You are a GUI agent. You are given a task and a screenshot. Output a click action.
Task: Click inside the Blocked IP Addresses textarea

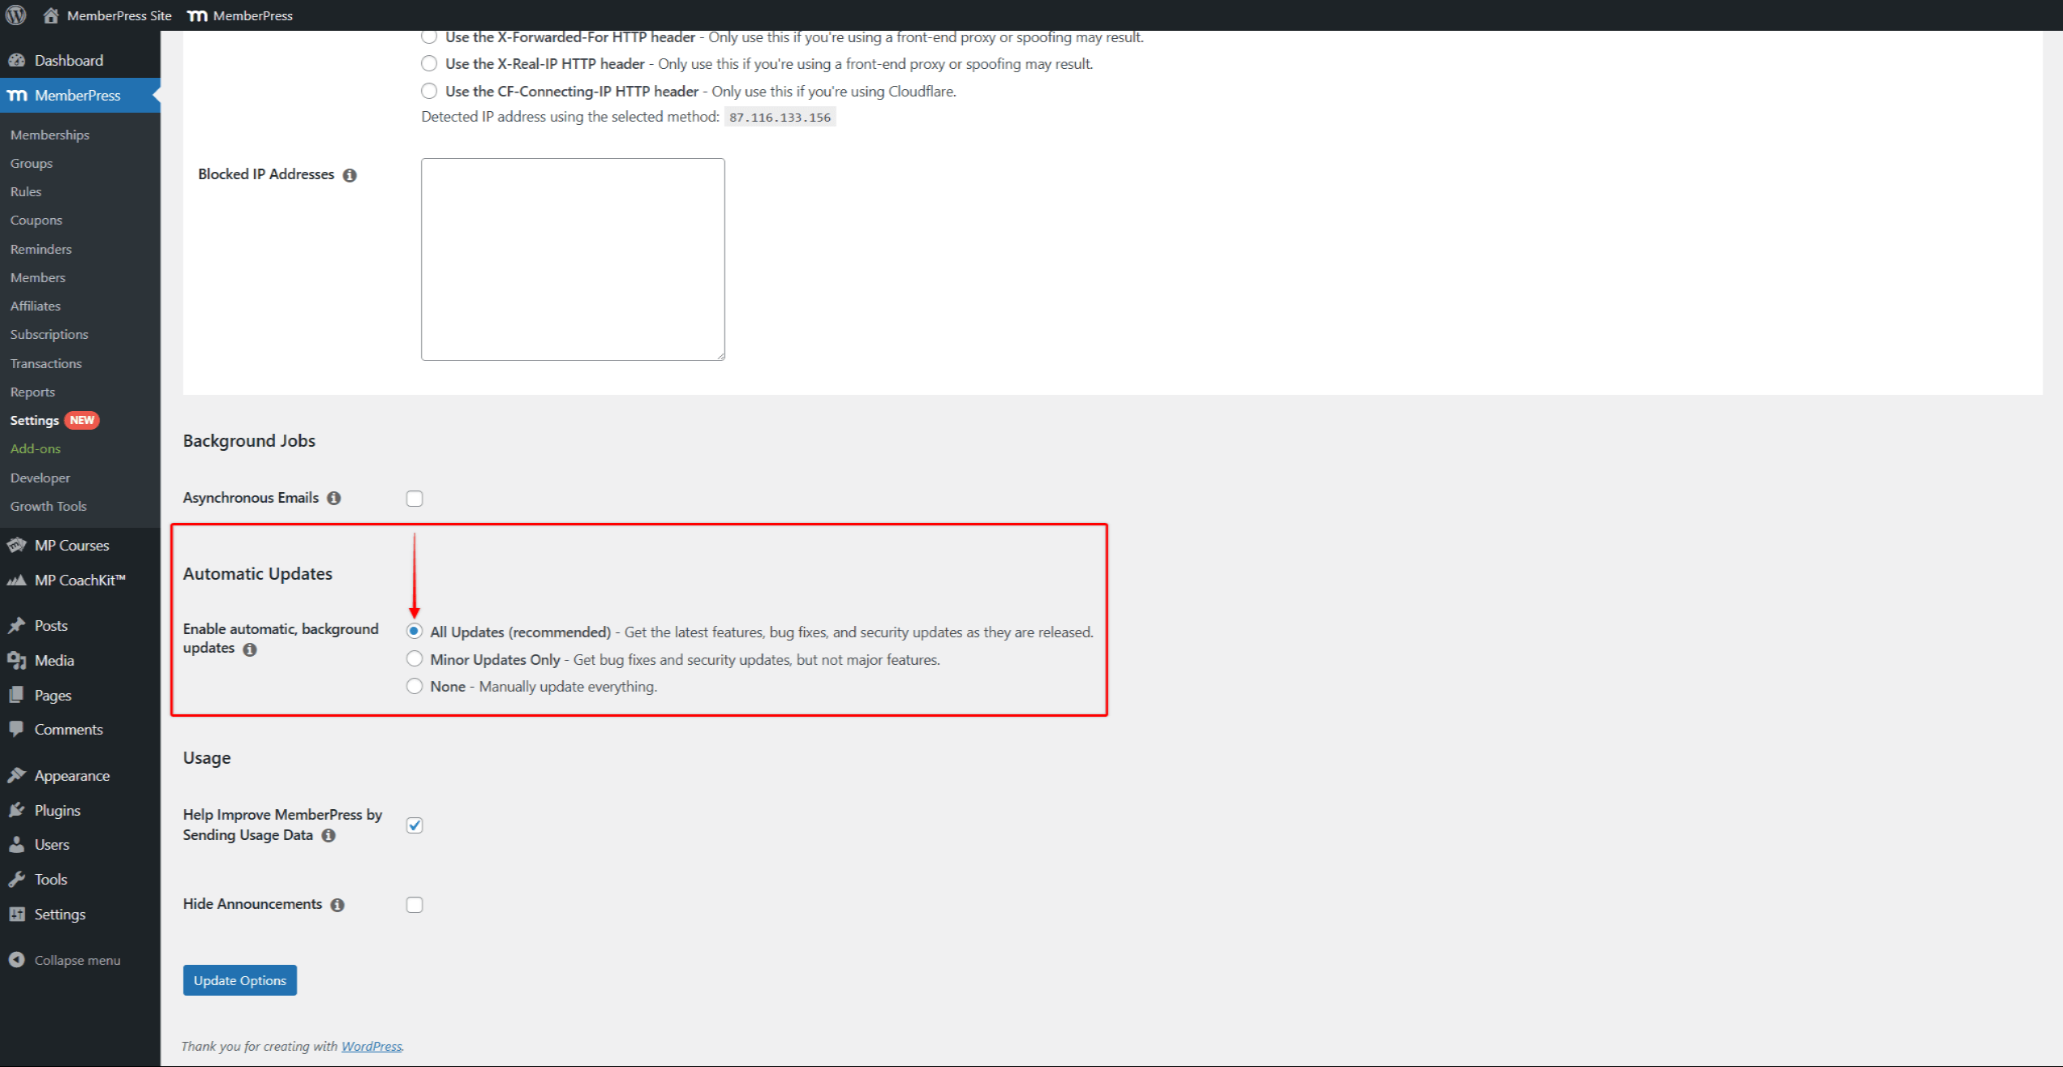coord(573,259)
